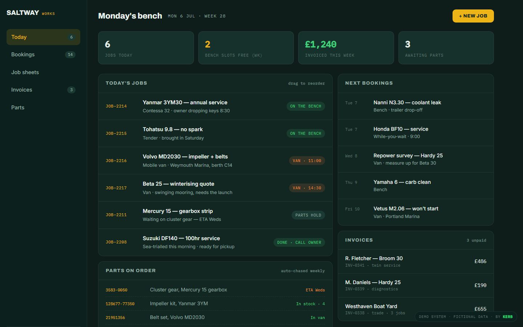
Task: Click the Next Bookings panel heading
Action: (369, 83)
